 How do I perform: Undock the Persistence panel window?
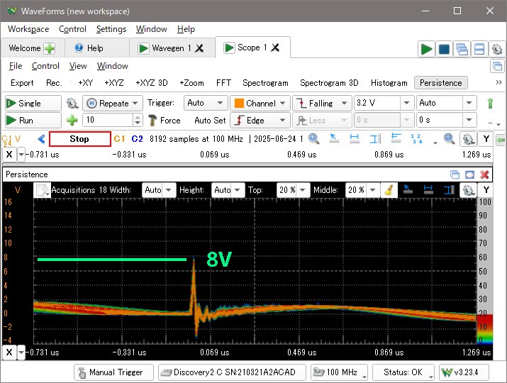pos(455,174)
